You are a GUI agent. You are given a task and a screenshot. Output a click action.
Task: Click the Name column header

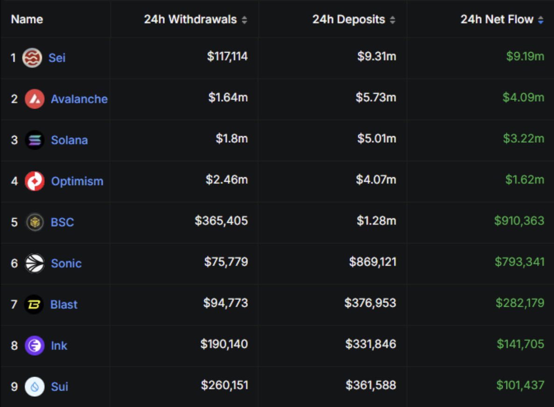(x=27, y=19)
